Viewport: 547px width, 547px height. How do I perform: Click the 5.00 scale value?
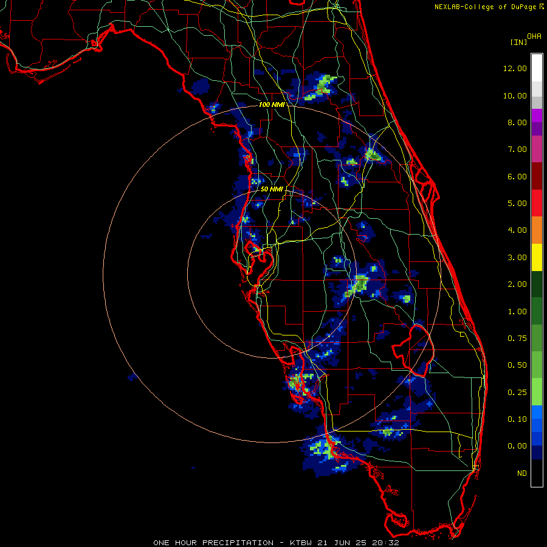517,204
